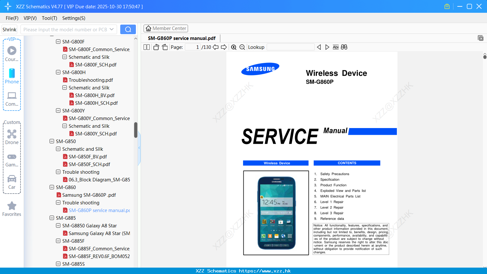Image resolution: width=487 pixels, height=274 pixels.
Task: Open model number dropdown arrow
Action: point(112,29)
